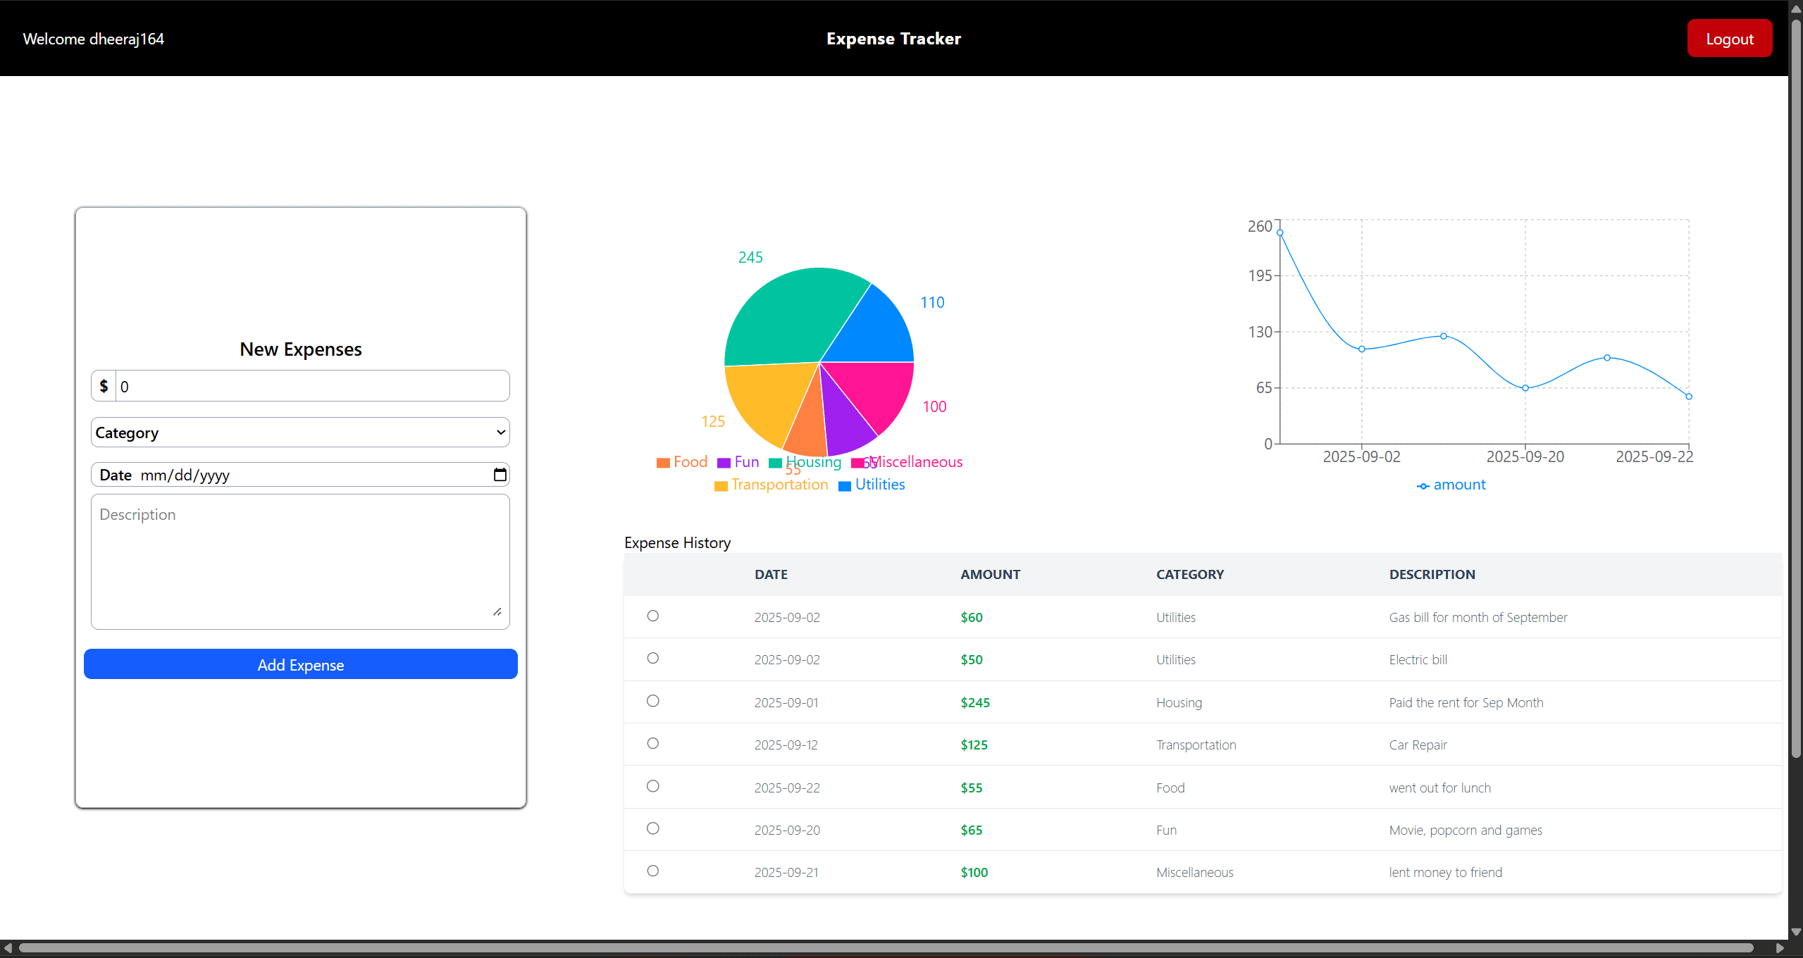Select the Car Repair row radio button
This screenshot has height=958, width=1803.
tap(652, 743)
